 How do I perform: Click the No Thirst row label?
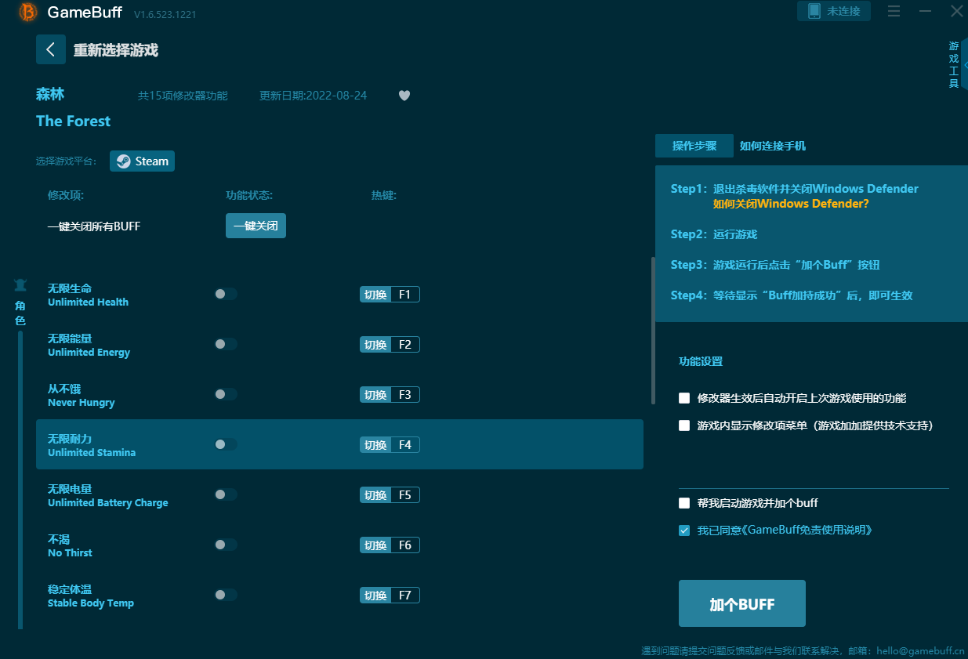point(70,545)
